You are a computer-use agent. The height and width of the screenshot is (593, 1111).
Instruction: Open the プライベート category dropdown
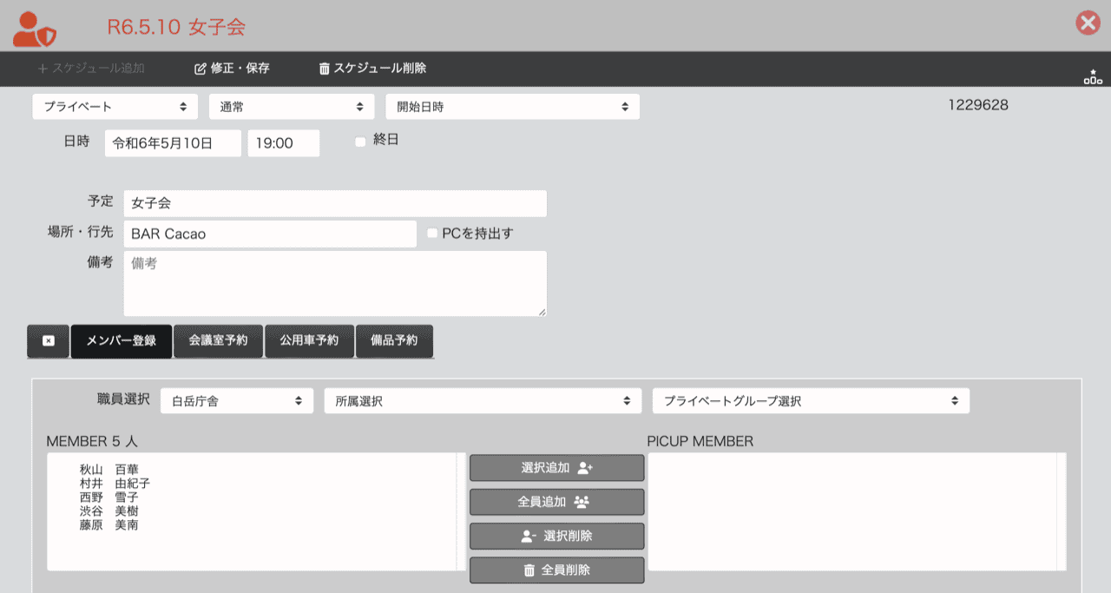115,107
